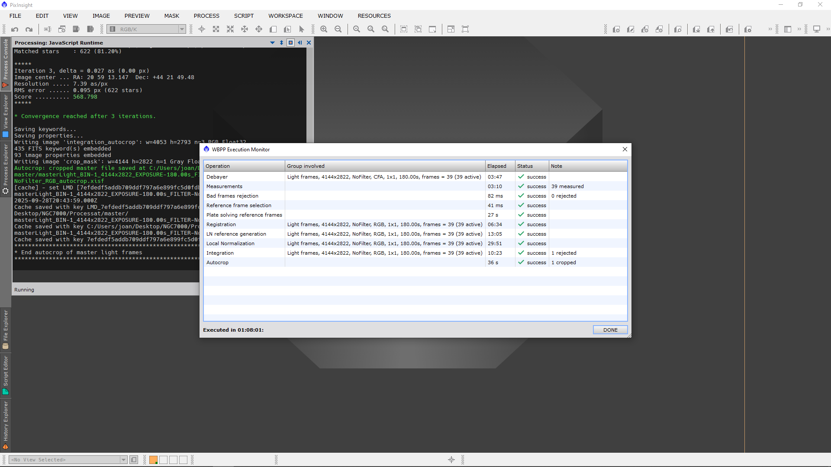This screenshot has width=831, height=467.
Task: Select the orange workspace swatch
Action: click(153, 460)
